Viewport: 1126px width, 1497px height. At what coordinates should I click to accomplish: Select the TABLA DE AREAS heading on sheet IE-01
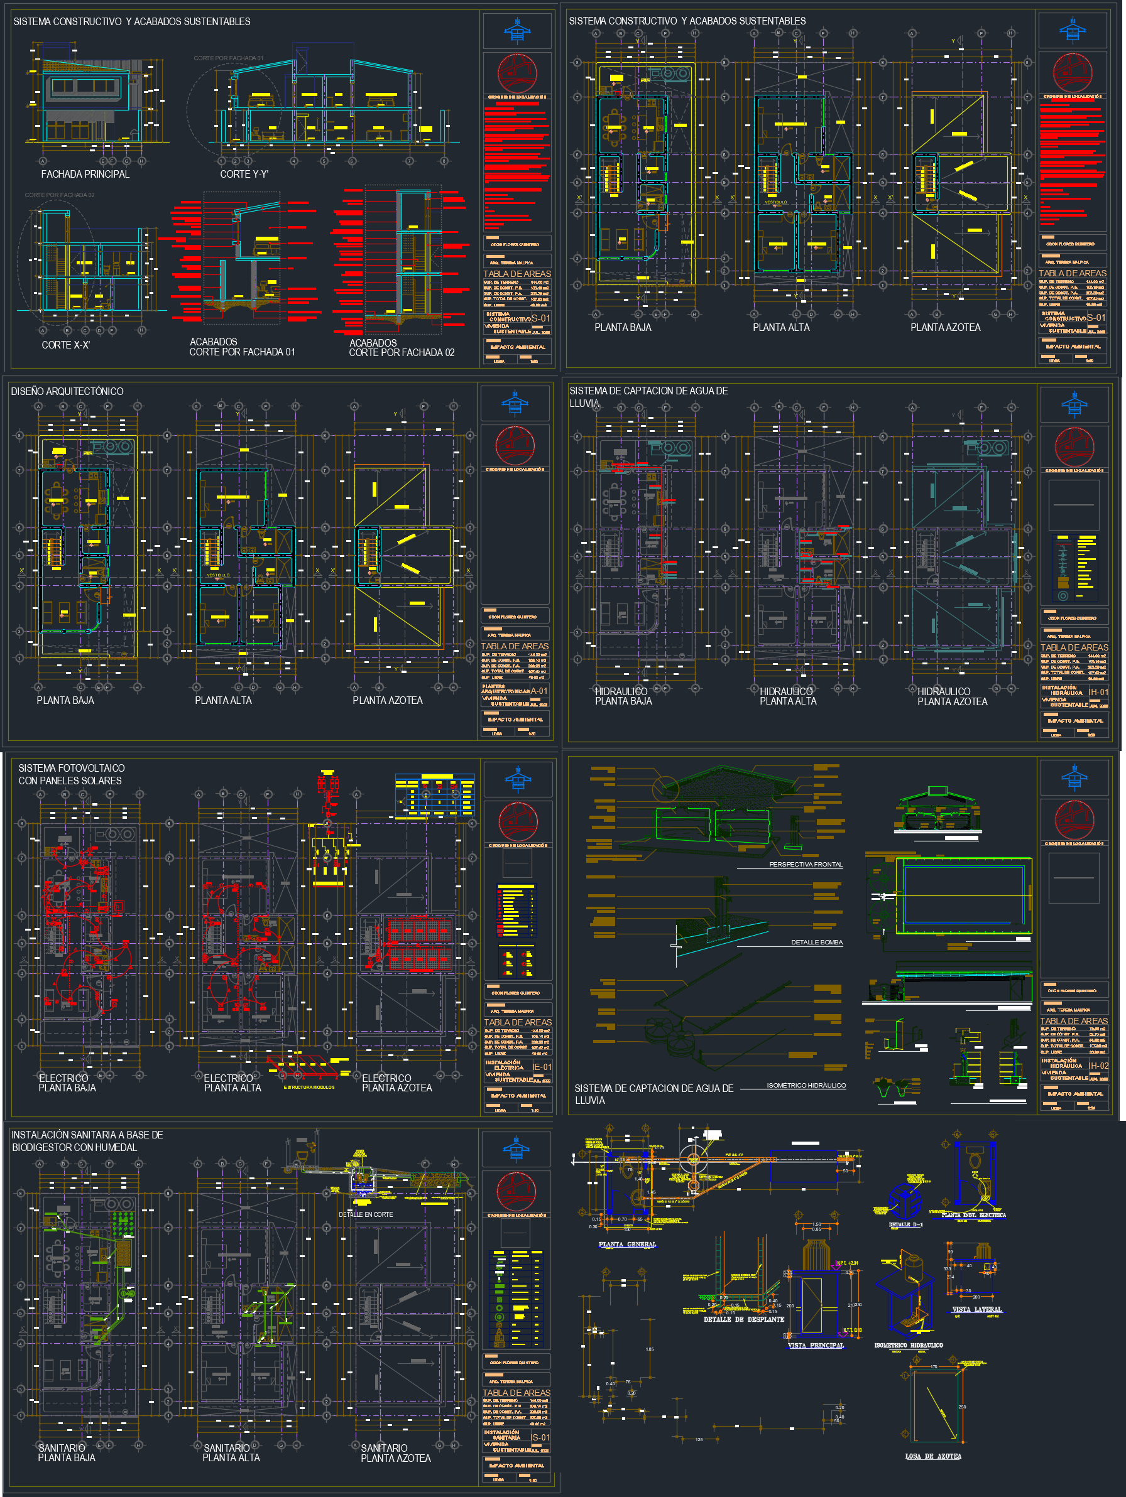coord(518,1022)
